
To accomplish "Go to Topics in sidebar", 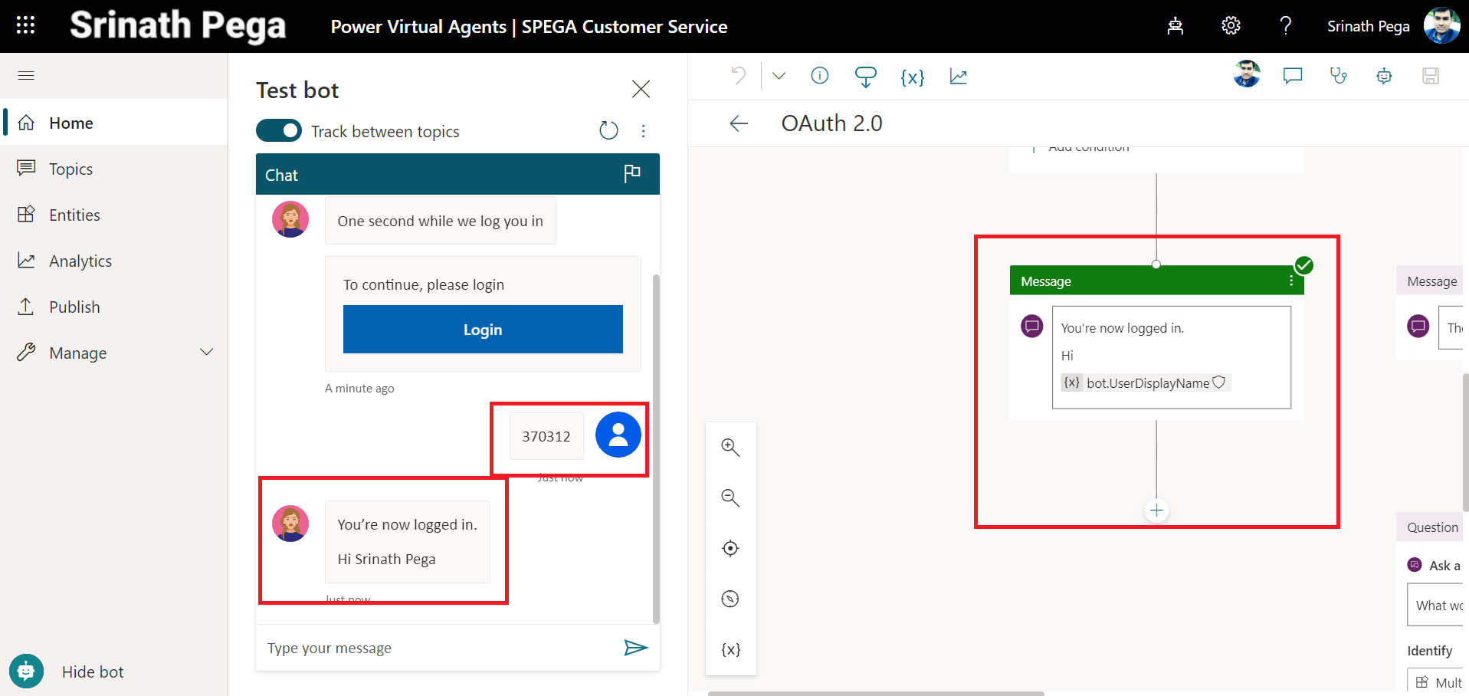I will [70, 169].
